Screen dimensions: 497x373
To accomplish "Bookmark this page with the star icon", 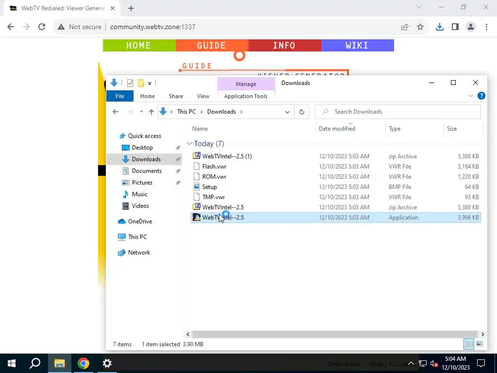I will 420,27.
